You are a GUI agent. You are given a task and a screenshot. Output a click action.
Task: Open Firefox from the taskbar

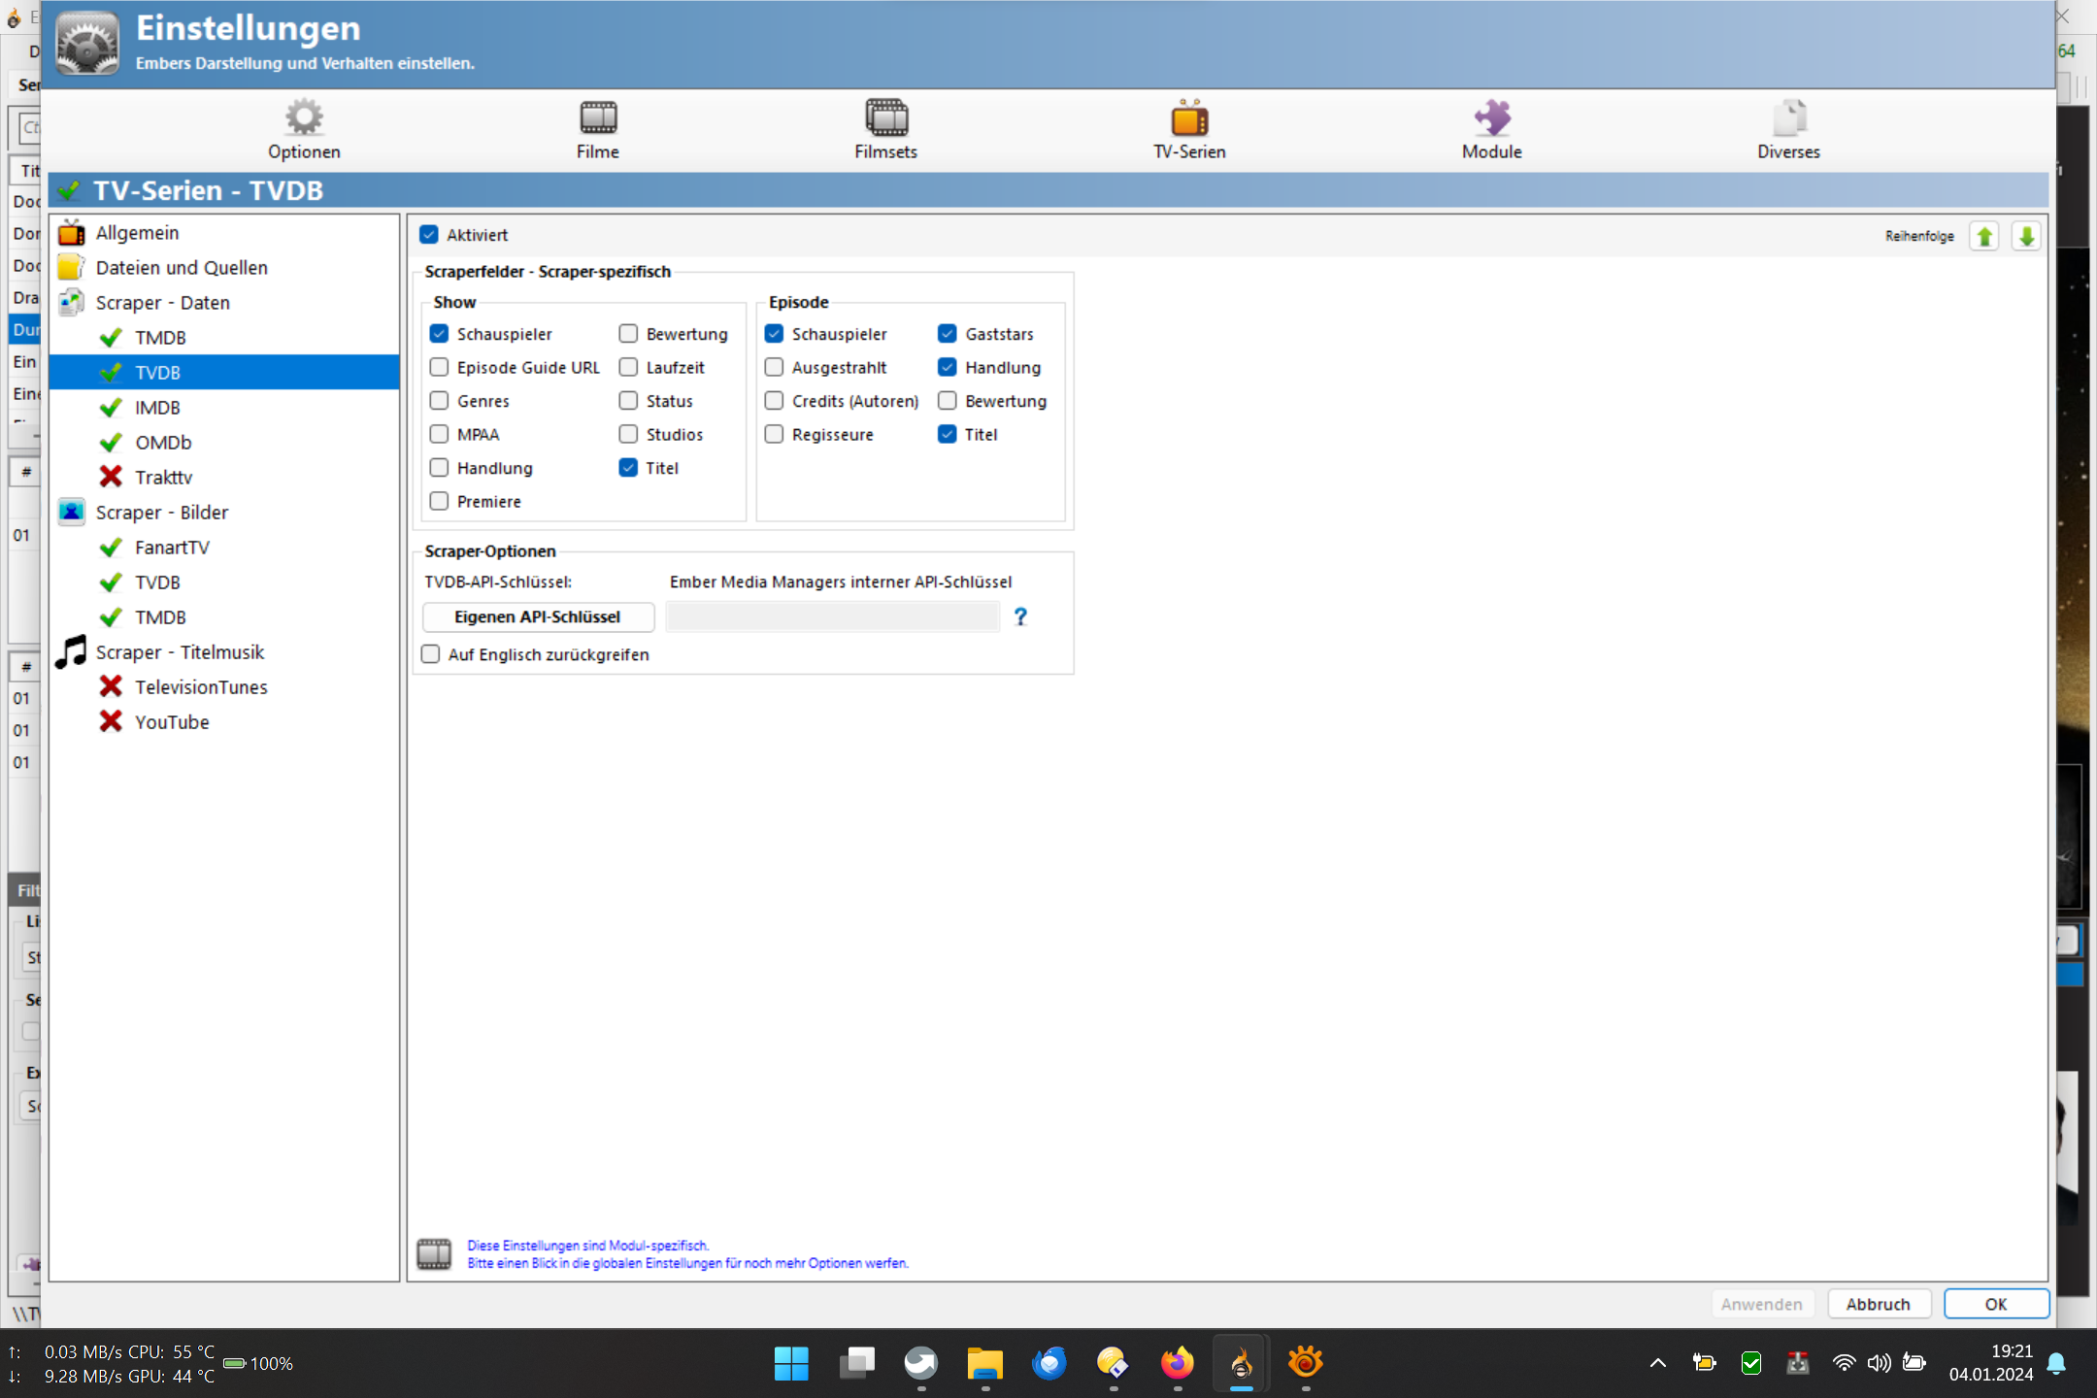pyautogui.click(x=1177, y=1363)
